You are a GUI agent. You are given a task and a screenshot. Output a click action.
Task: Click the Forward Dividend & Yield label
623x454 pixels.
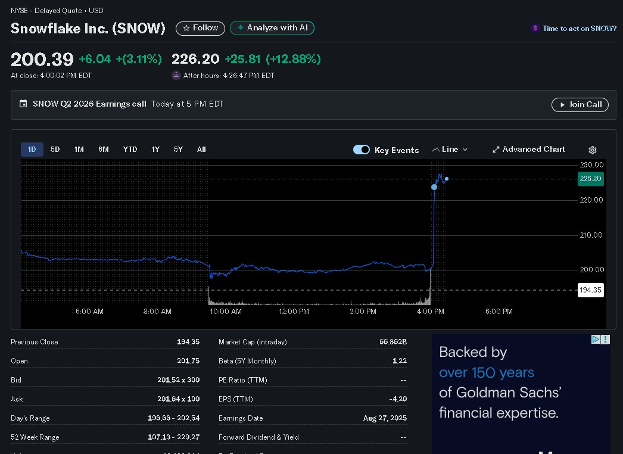[258, 437]
